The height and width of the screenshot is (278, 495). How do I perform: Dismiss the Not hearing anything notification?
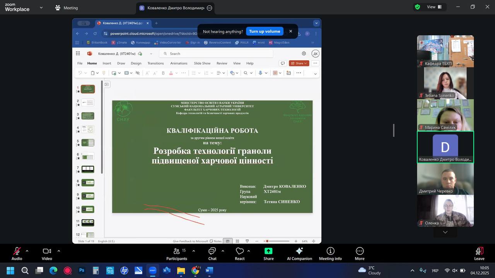pos(291,31)
